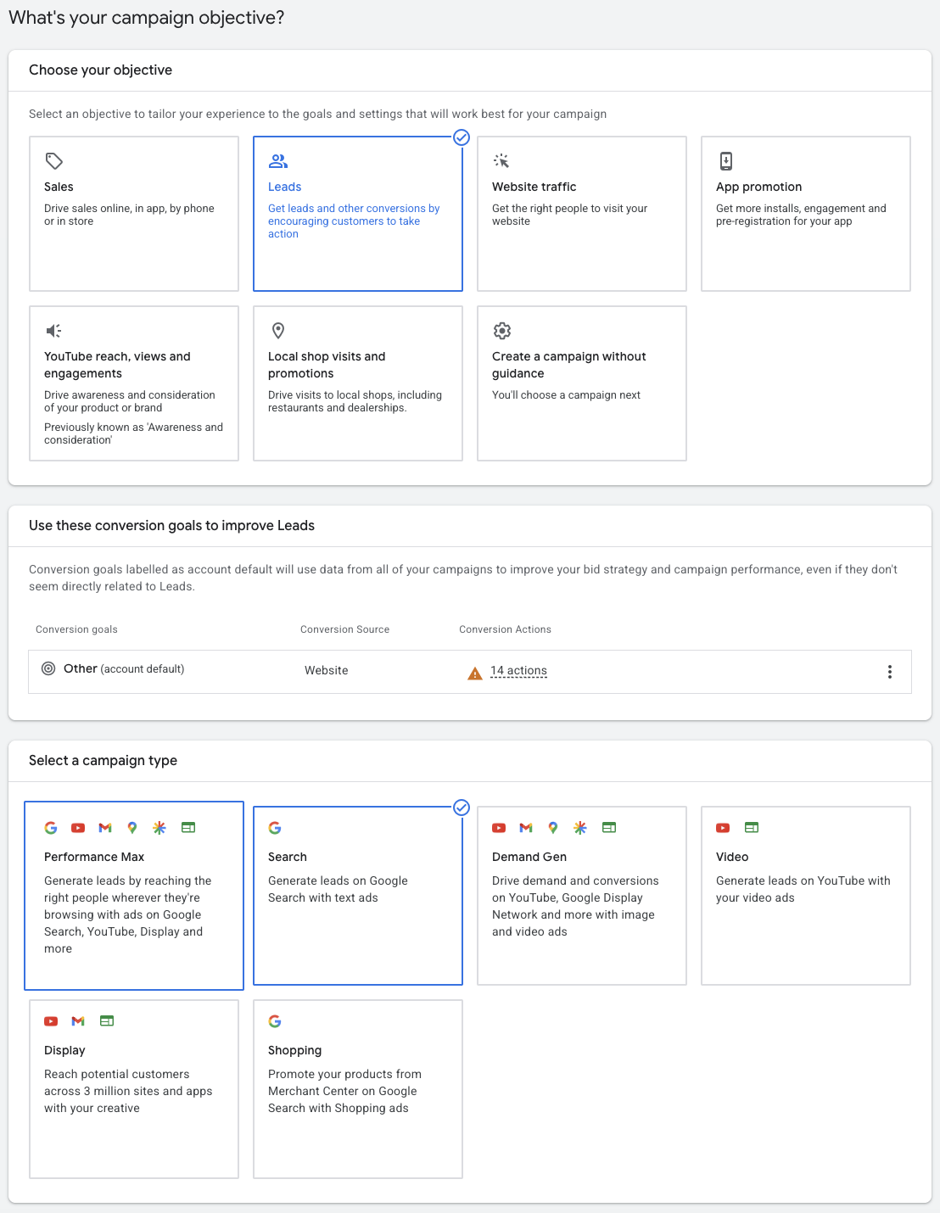Click the target icon next to Other goal
The width and height of the screenshot is (940, 1213).
pyautogui.click(x=48, y=668)
